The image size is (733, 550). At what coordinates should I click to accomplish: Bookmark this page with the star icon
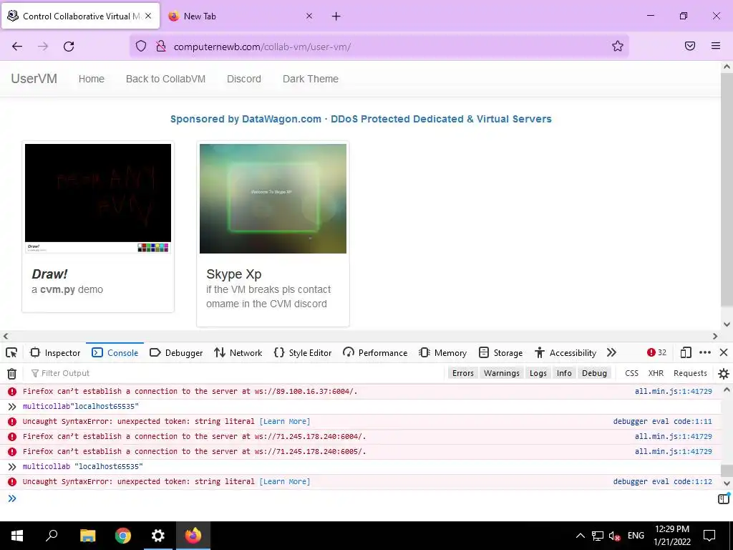tap(618, 46)
